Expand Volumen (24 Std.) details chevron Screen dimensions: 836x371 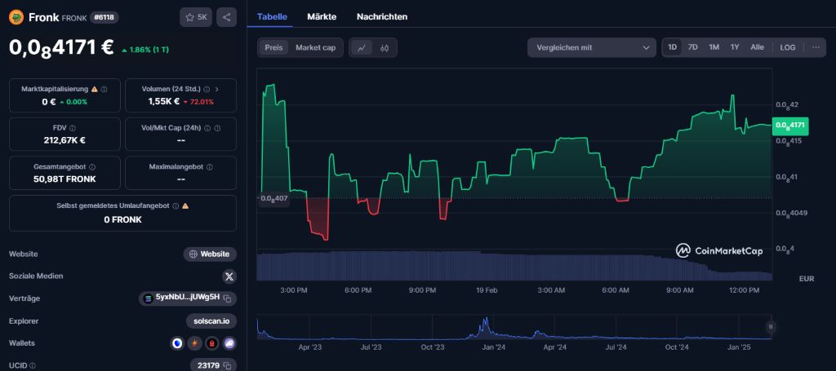(x=216, y=90)
